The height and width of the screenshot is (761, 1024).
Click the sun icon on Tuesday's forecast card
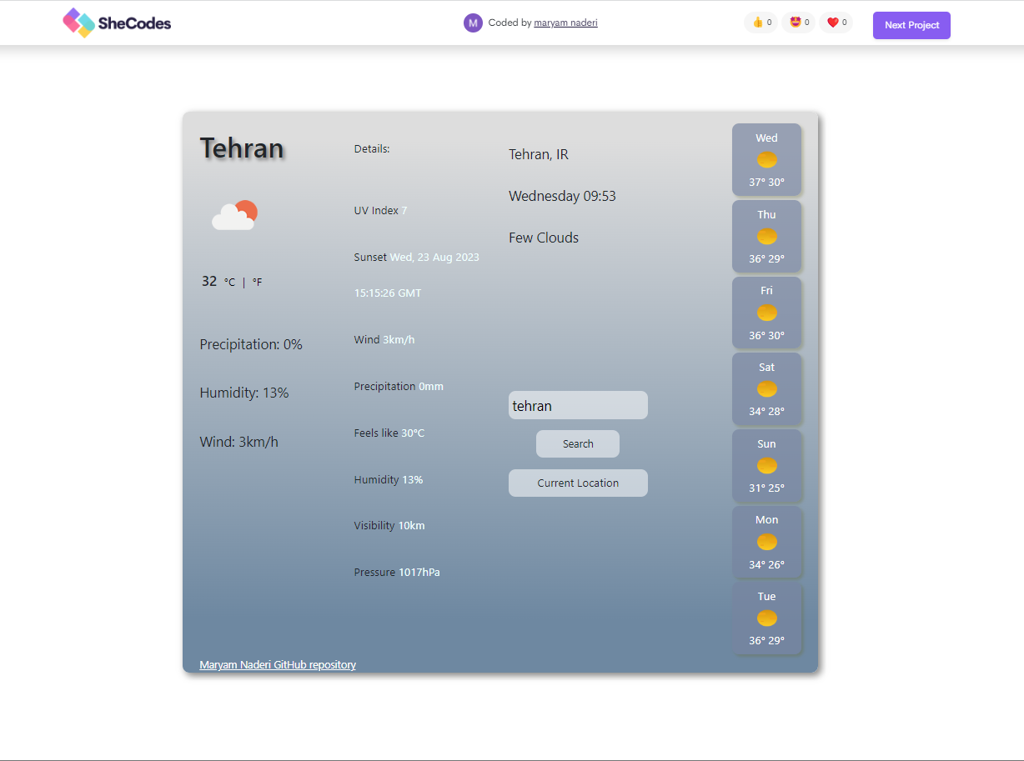pos(766,618)
